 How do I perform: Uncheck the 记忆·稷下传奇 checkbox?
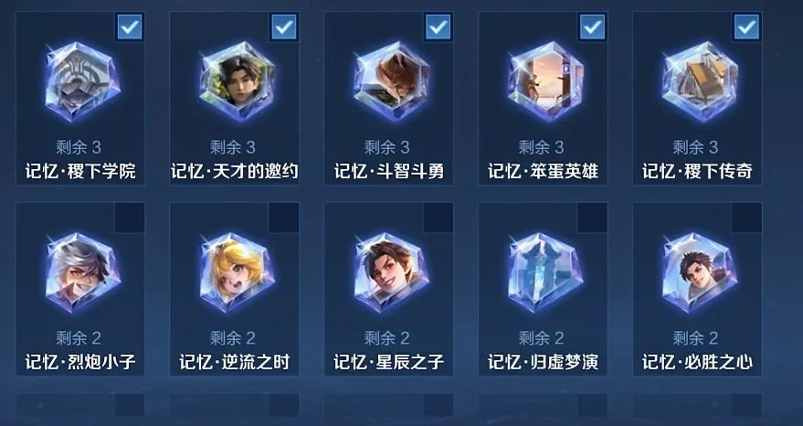[x=746, y=27]
